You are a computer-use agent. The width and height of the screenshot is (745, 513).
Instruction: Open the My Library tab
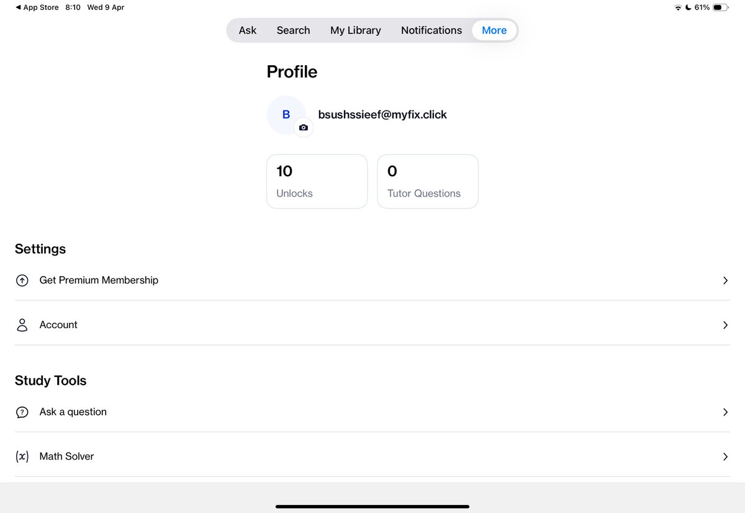pyautogui.click(x=356, y=30)
